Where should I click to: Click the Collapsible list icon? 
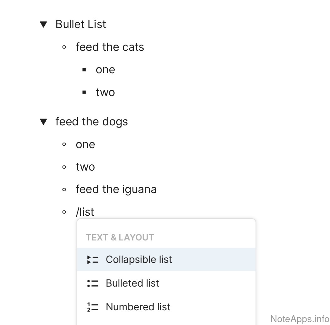92,260
